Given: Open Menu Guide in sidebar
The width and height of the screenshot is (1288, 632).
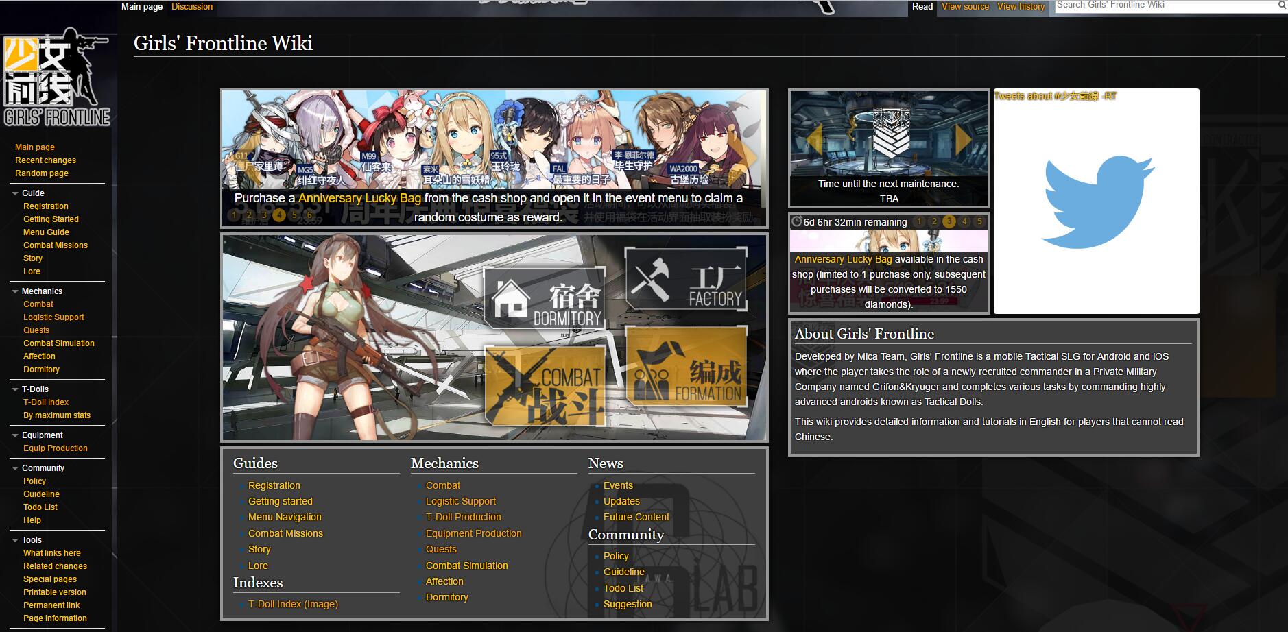Looking at the screenshot, I should (46, 232).
